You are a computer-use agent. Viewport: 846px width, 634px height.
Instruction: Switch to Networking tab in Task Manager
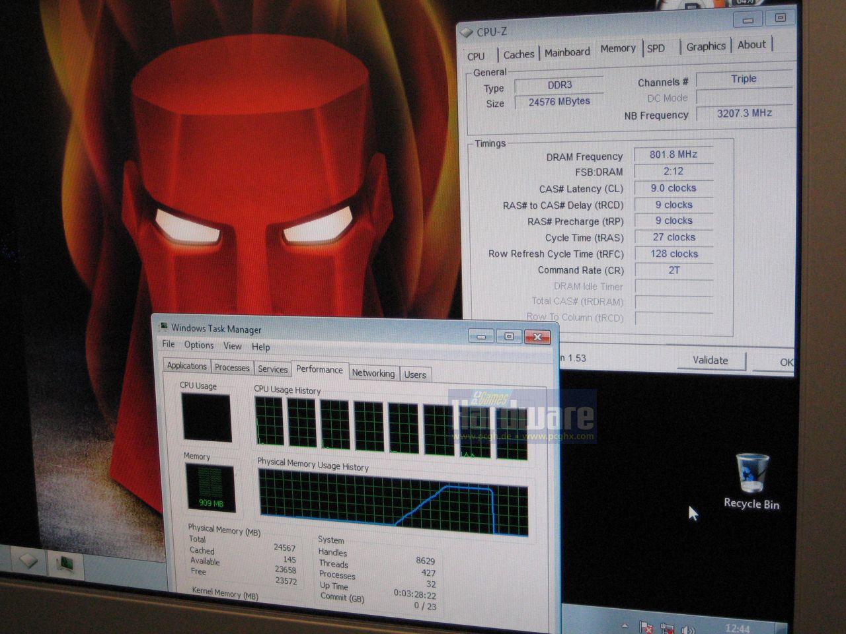pos(373,373)
